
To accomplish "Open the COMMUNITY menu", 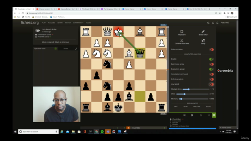I will 78,23.
